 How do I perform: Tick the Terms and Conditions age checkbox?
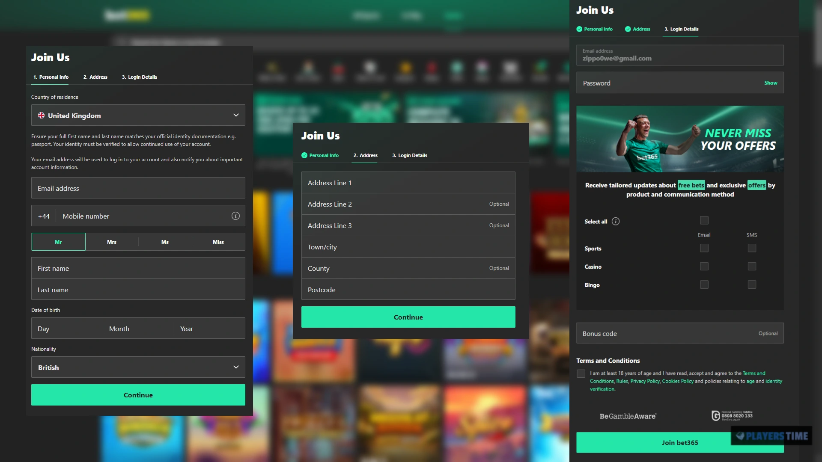coord(581,374)
